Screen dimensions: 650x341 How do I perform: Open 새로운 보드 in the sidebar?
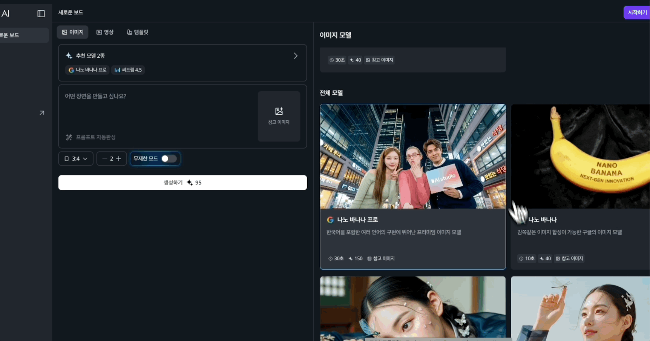[23, 35]
